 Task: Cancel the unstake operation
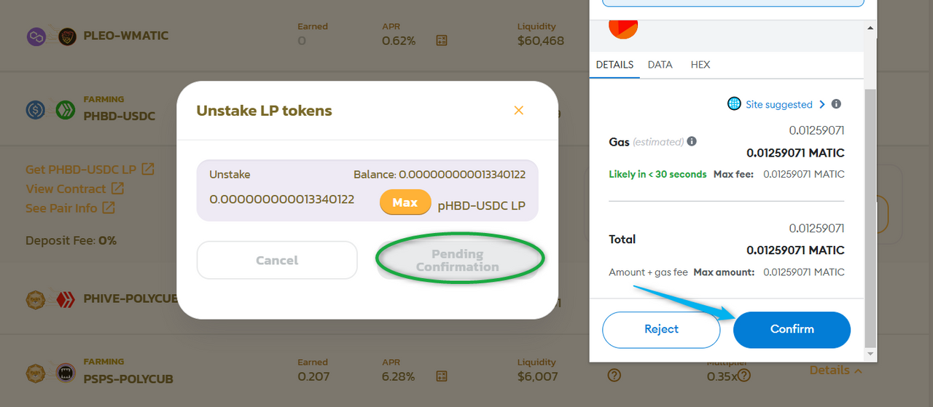coord(277,260)
